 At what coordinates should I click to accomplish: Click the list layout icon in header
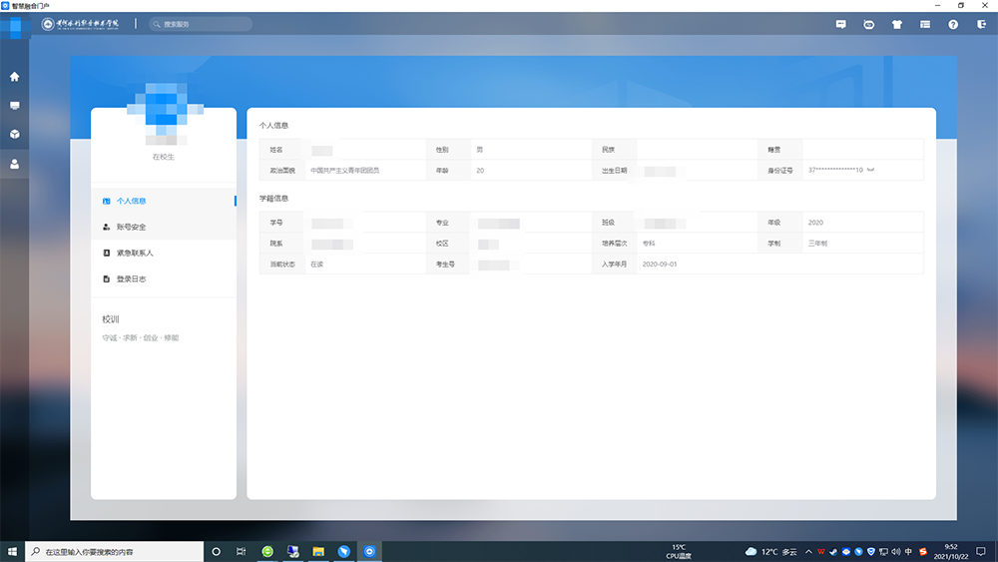[x=925, y=24]
